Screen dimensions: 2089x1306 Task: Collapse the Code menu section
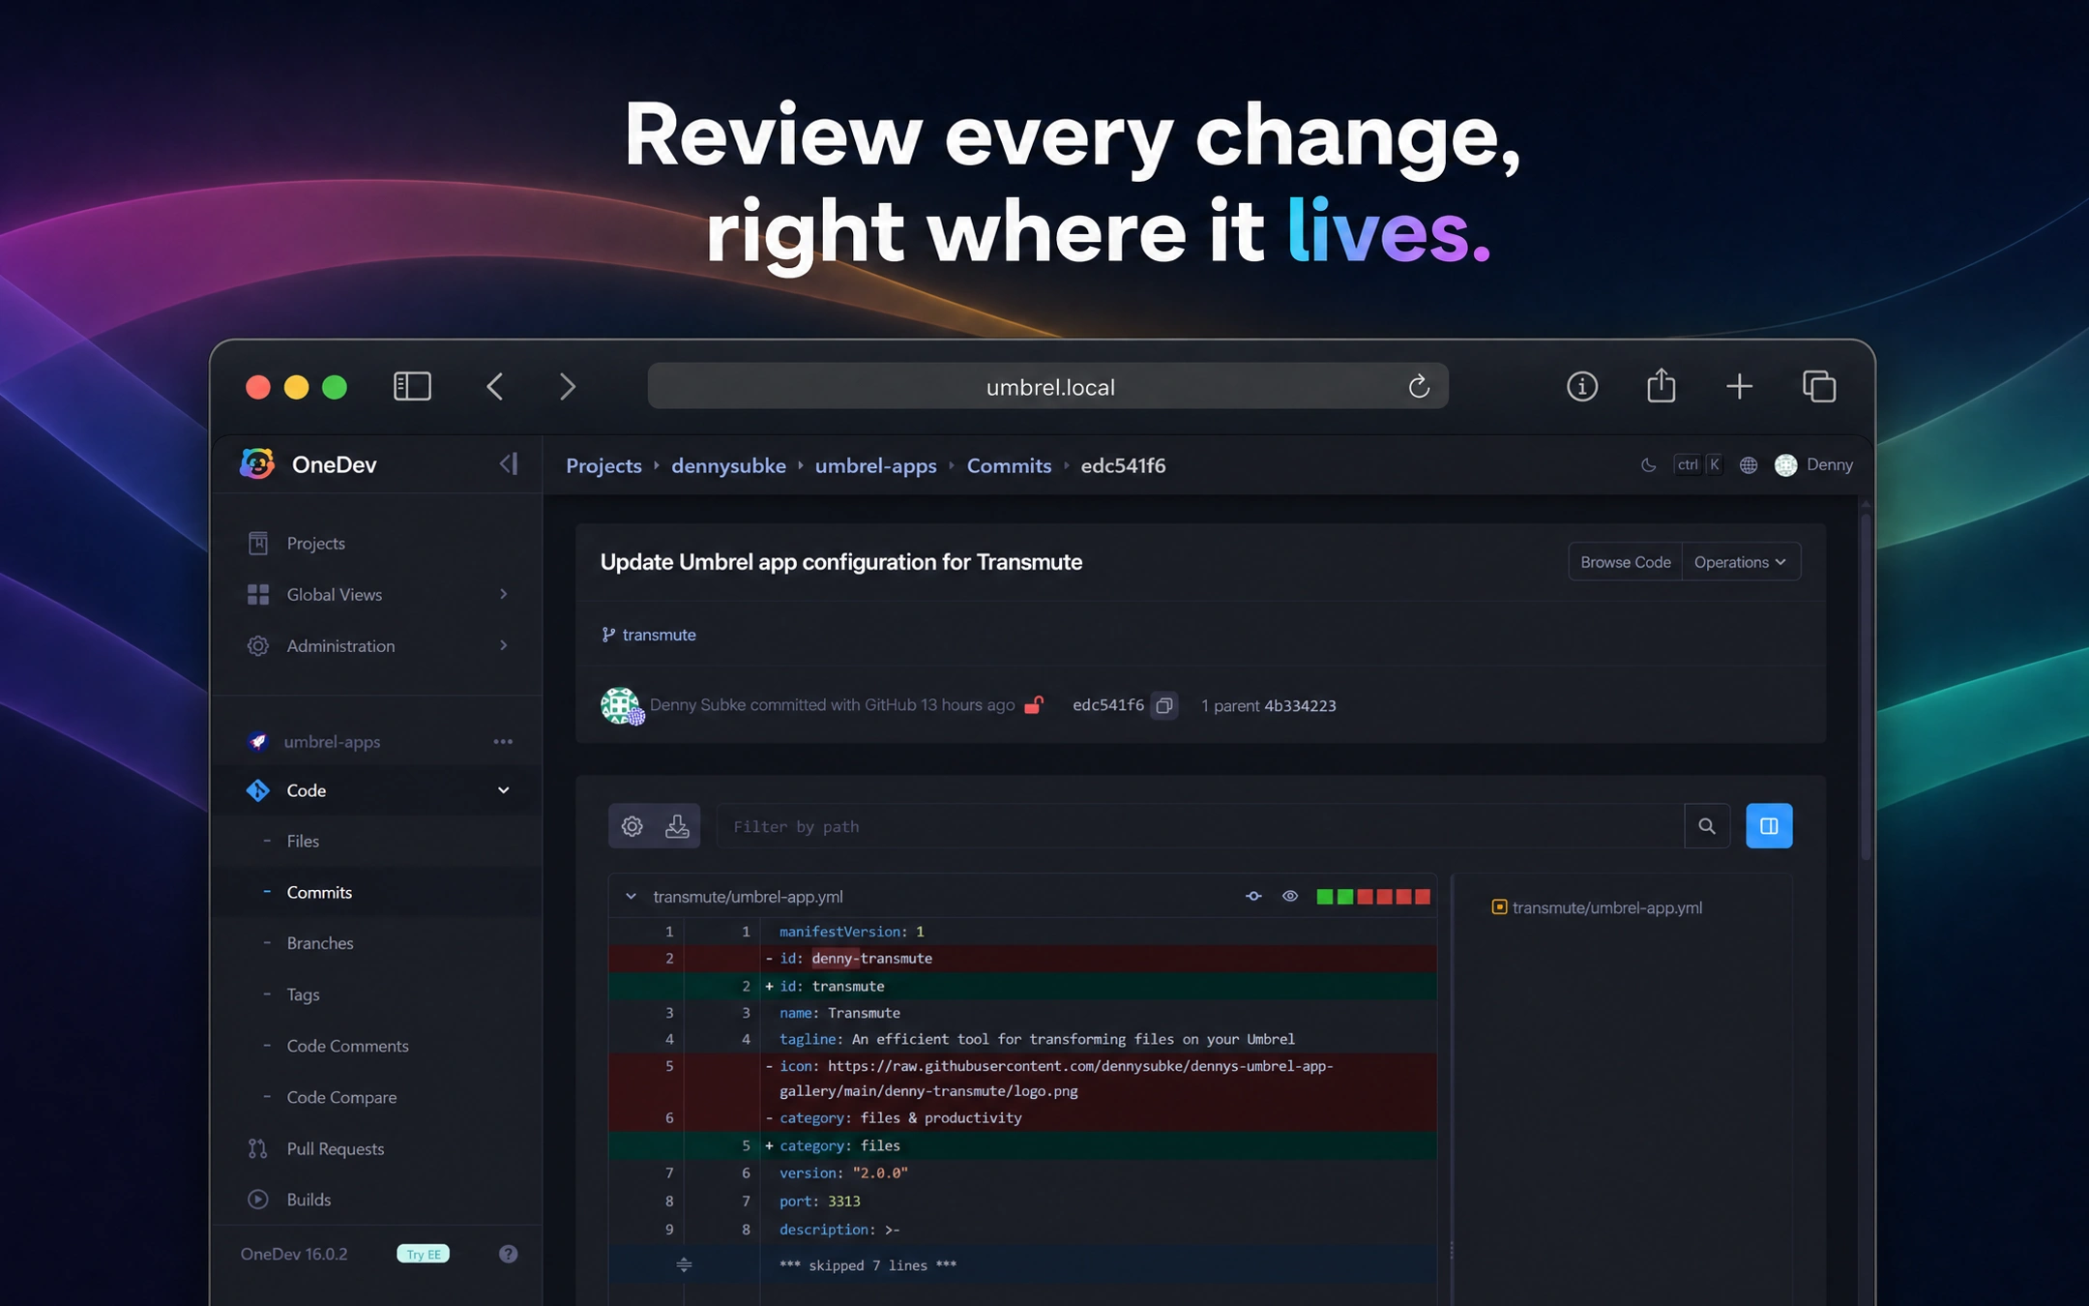tap(503, 790)
